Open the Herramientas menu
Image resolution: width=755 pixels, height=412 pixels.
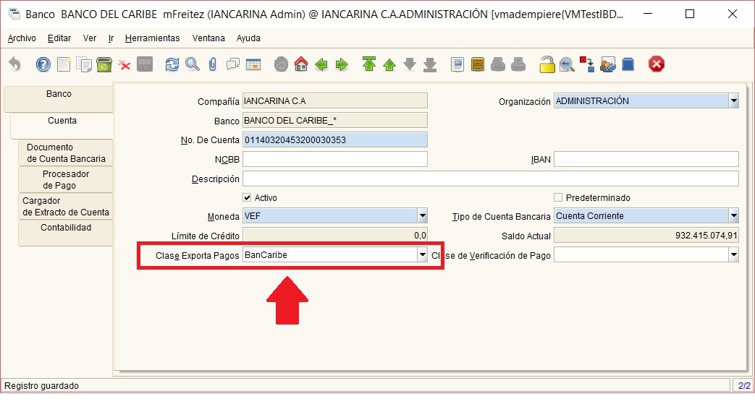pos(152,38)
